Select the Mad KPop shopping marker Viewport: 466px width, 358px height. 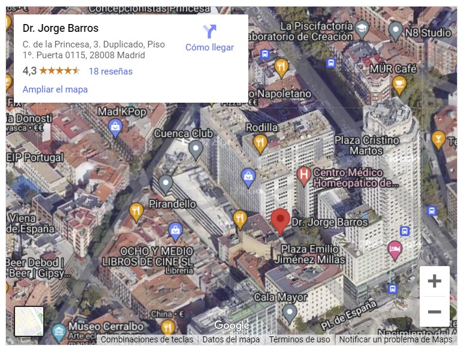click(115, 129)
